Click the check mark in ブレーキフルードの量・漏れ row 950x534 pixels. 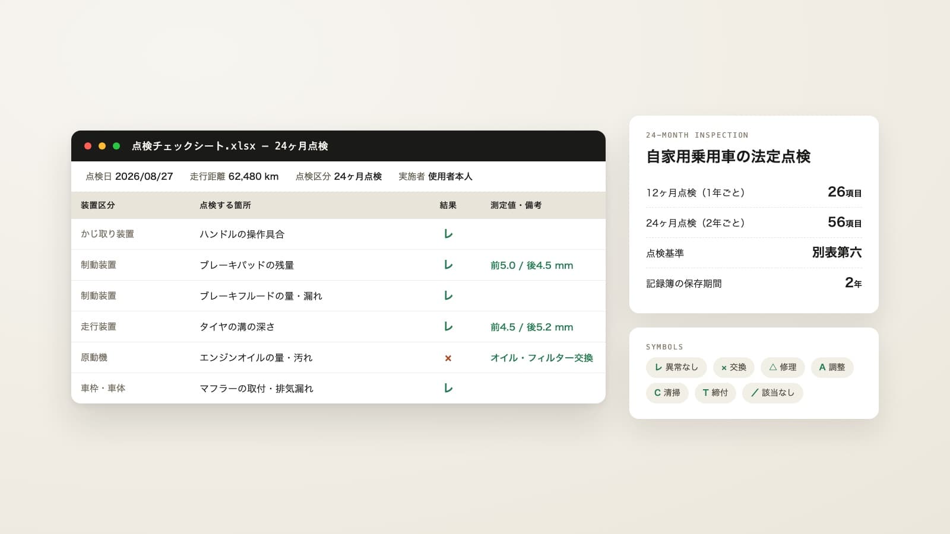coord(448,295)
